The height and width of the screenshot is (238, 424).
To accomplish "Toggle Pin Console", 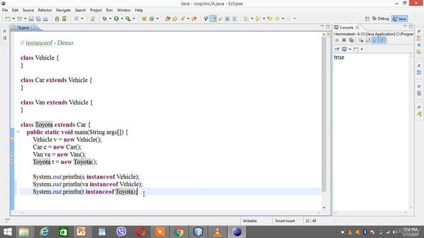I will pos(337,50).
